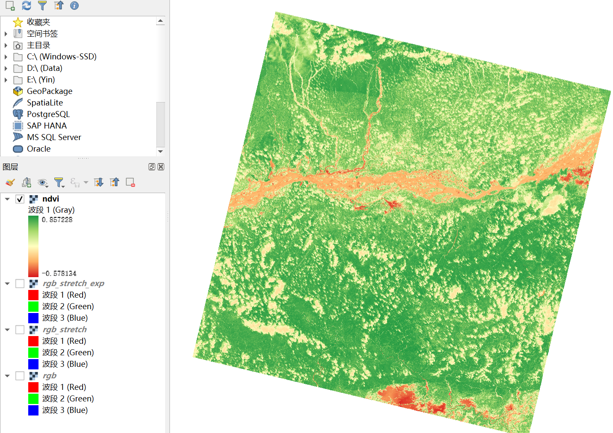Click the filter legend by expression icon
This screenshot has height=433, width=613.
[75, 183]
